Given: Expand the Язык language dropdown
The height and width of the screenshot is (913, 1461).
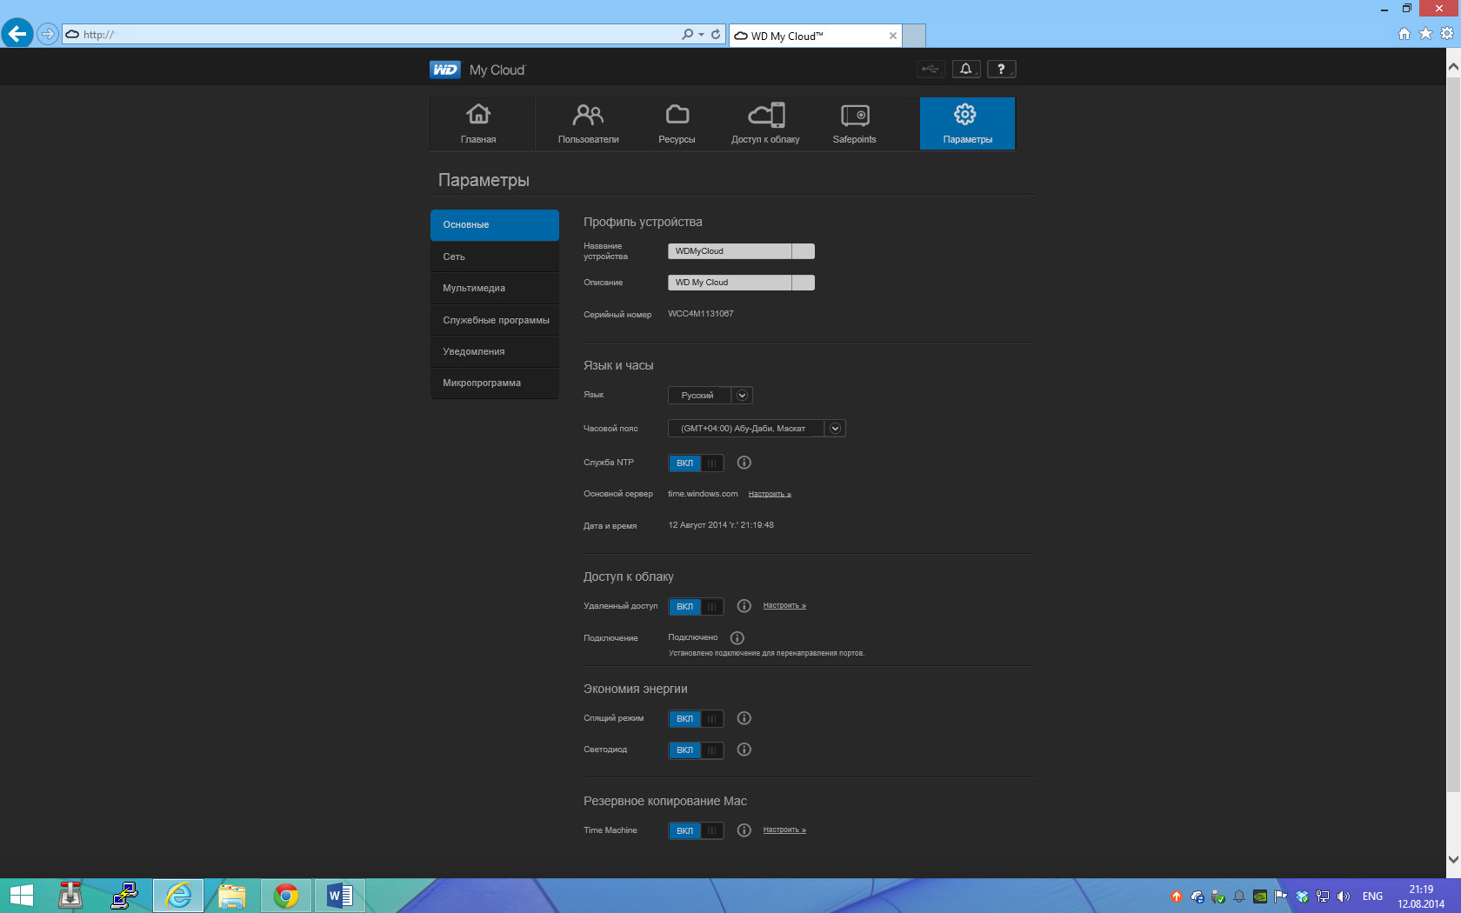Looking at the screenshot, I should click(742, 396).
